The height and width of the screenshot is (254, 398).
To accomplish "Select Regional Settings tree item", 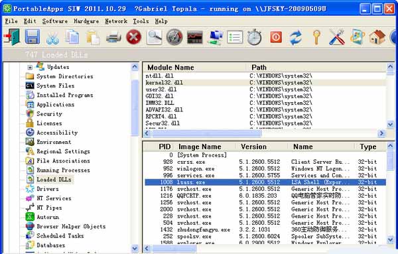I will [63, 151].
